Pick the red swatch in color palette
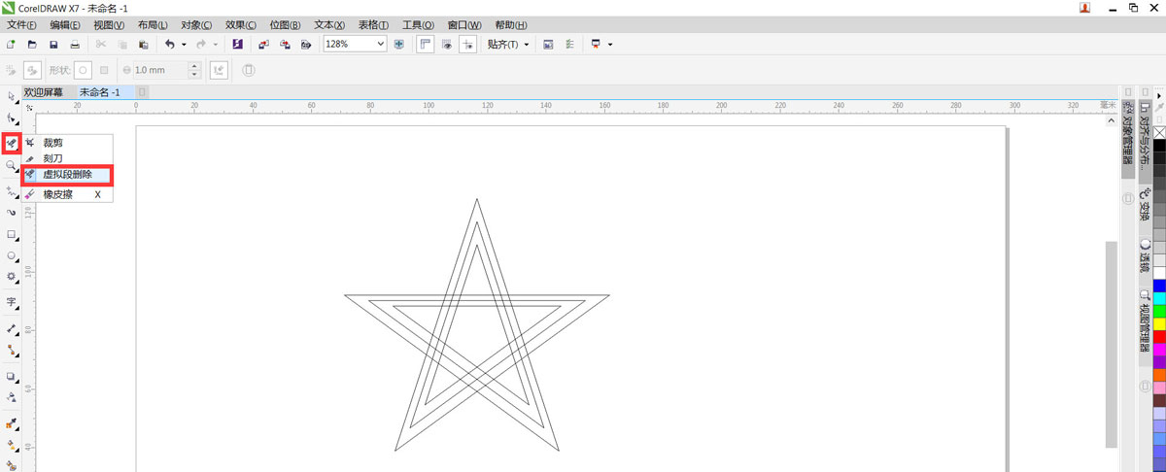1166x472 pixels. pyautogui.click(x=1158, y=337)
